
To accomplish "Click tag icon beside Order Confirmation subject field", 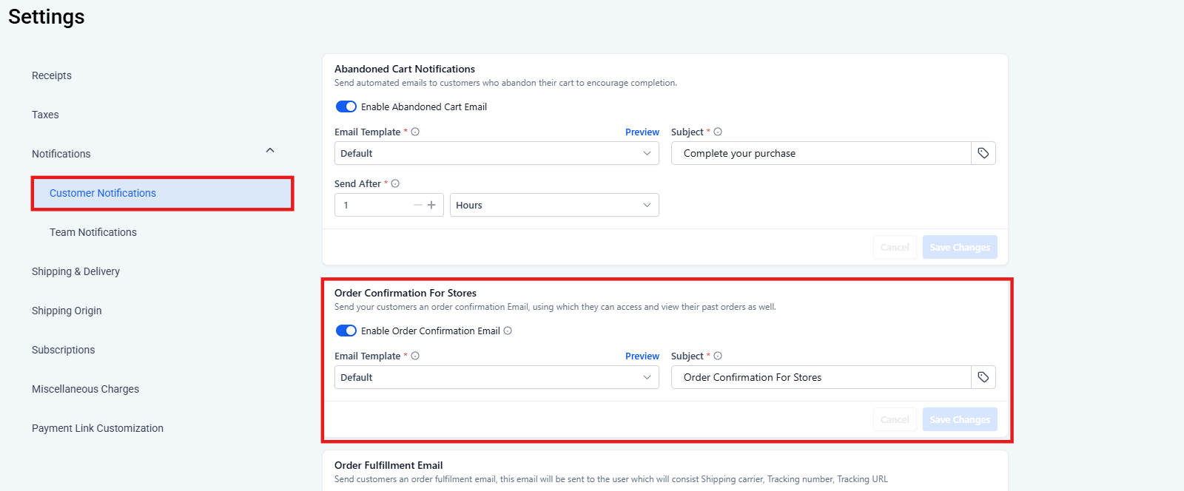I will 983,377.
